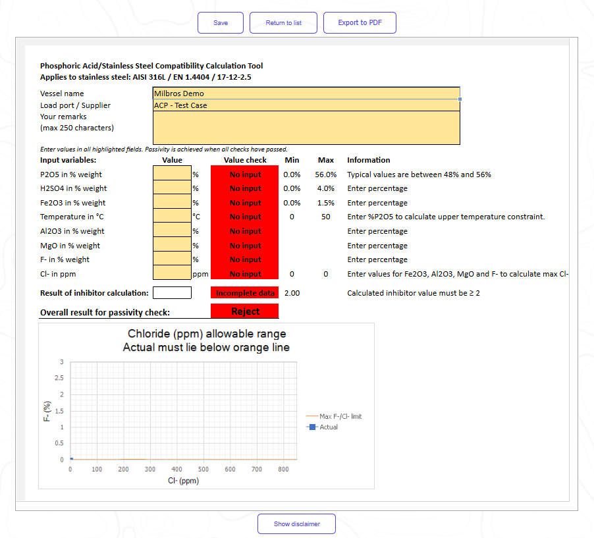Export the calculation to PDF

[360, 23]
